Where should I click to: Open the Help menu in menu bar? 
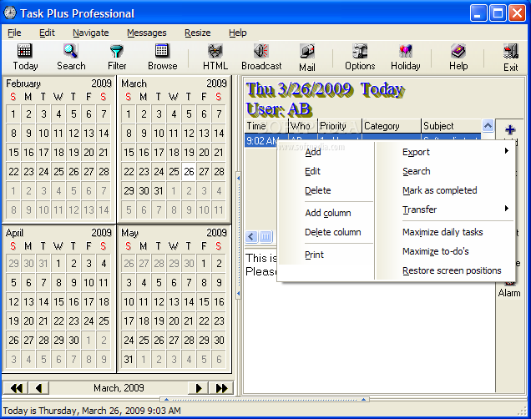pyautogui.click(x=237, y=33)
